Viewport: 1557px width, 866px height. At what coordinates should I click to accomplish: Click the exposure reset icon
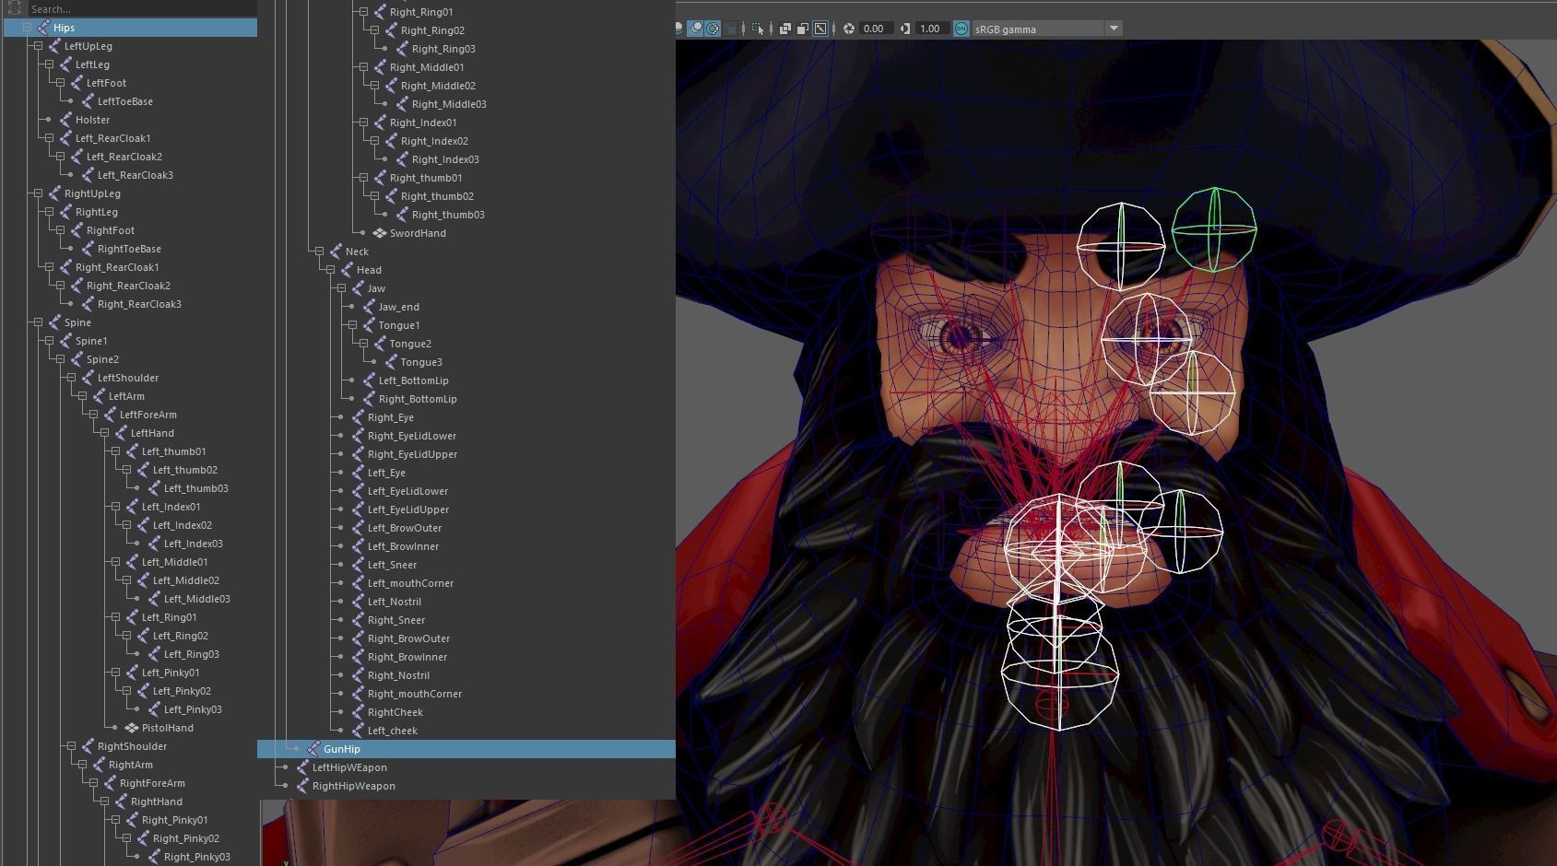pyautogui.click(x=849, y=29)
